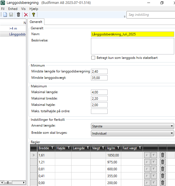175x186 pixels.
Task: Click the trash can icon in the toolbar
Action: coord(18,15)
